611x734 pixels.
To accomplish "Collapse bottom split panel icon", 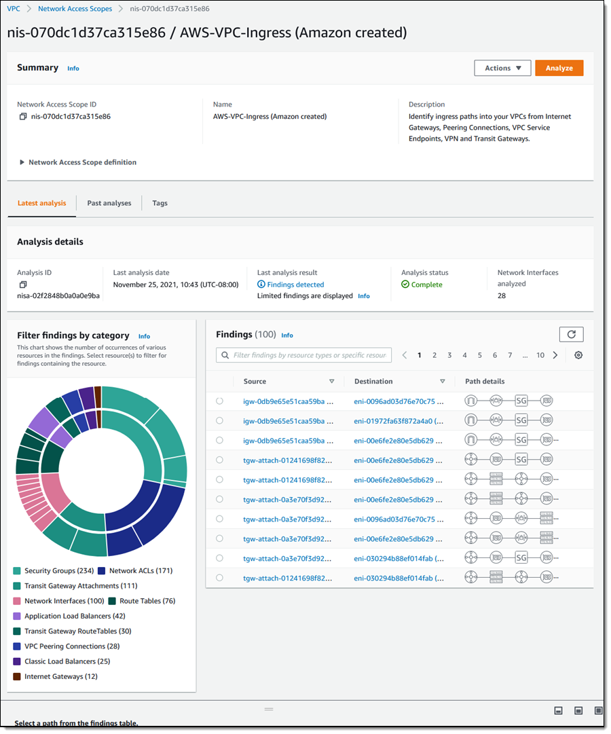I will (x=558, y=711).
